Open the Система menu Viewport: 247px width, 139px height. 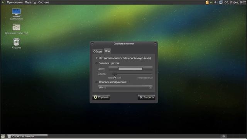pos(44,2)
